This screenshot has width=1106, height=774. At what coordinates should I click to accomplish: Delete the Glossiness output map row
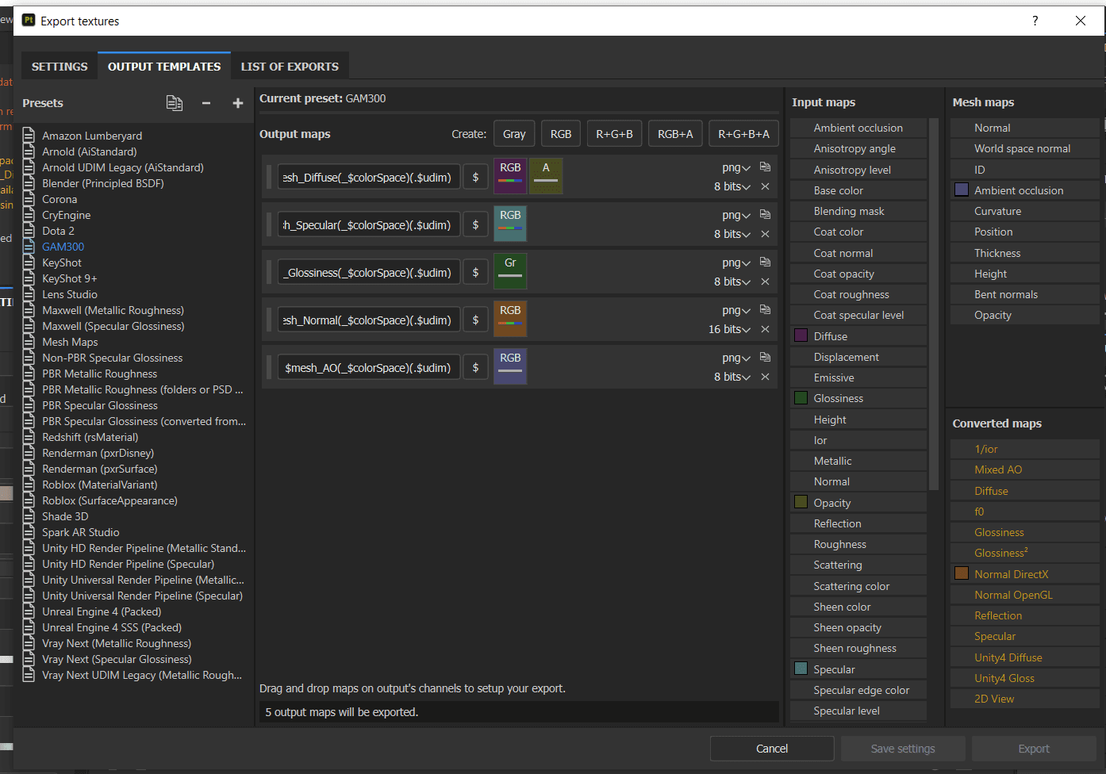(x=765, y=282)
